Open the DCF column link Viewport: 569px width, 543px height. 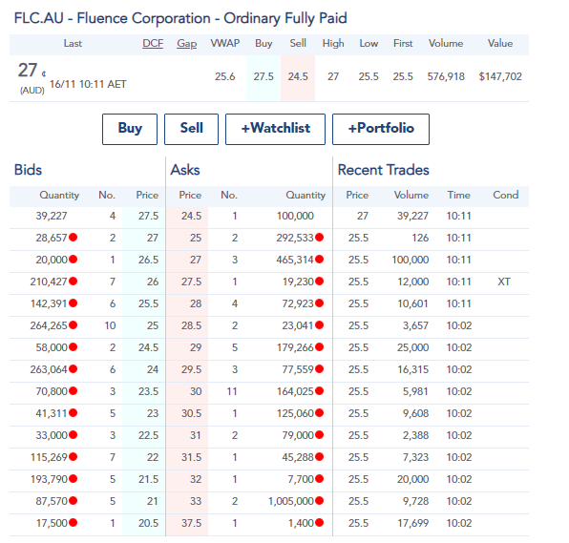[x=153, y=44]
